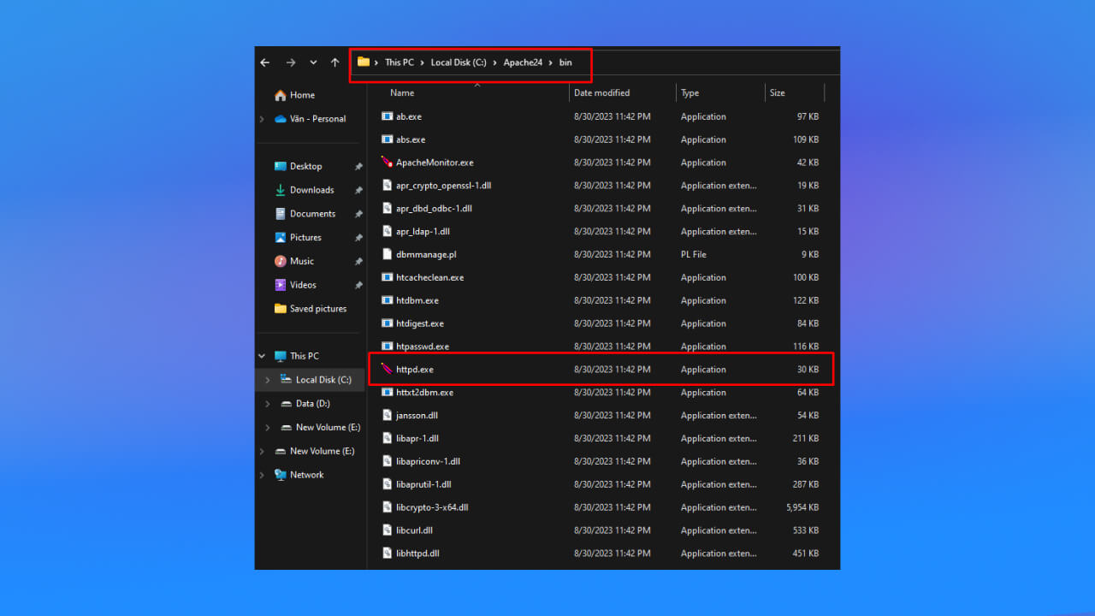Click the apr_ldap-1.dll file icon
Image resolution: width=1095 pixels, height=616 pixels.
387,232
